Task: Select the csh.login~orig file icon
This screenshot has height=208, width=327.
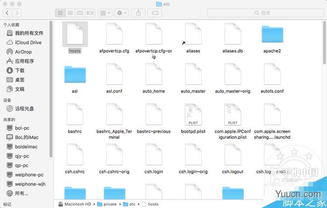Action: click(193, 155)
